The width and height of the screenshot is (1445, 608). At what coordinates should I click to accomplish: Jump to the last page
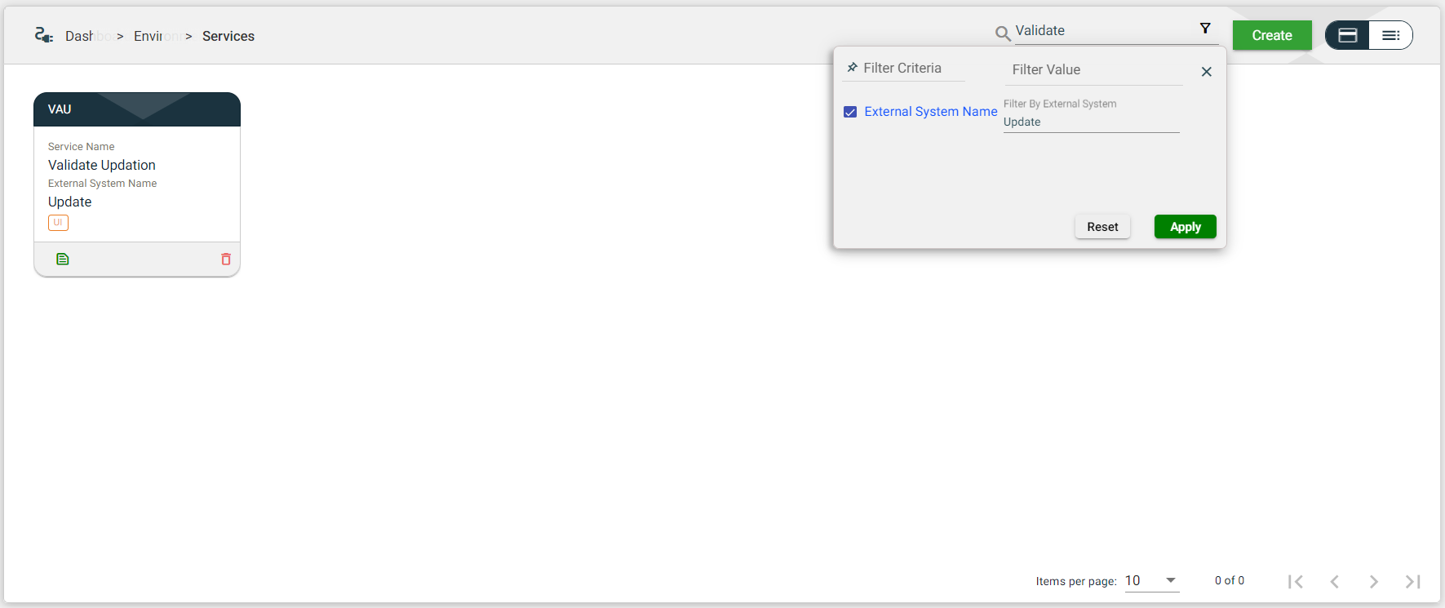tap(1412, 581)
